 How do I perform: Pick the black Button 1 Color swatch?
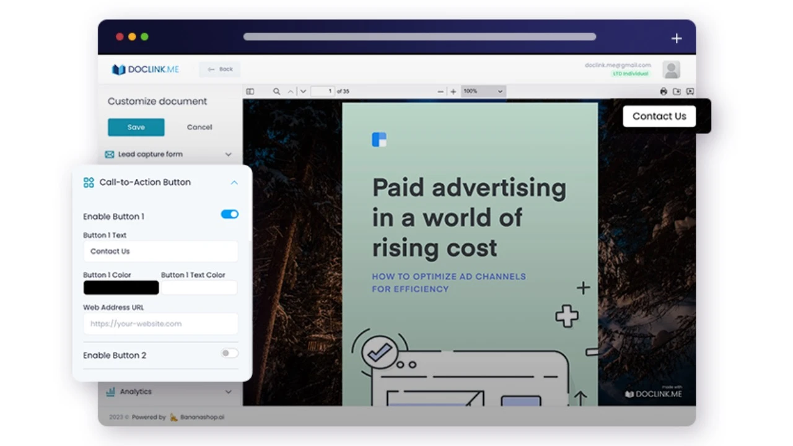tap(121, 287)
